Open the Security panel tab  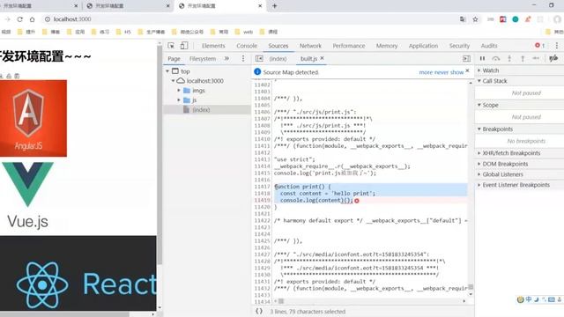(459, 46)
